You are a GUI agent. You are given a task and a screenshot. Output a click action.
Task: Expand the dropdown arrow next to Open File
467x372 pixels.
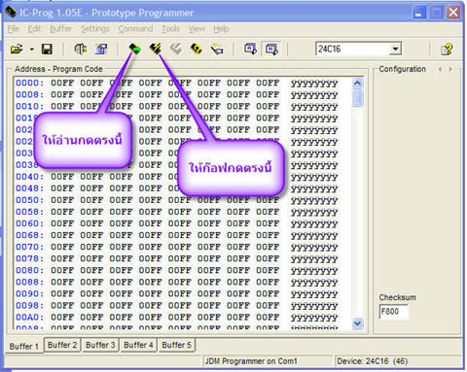tap(31, 50)
